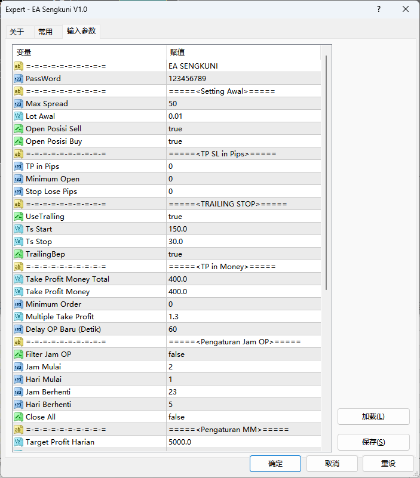Click the integer icon beside PassWord
This screenshot has height=478, width=420.
pyautogui.click(x=19, y=79)
